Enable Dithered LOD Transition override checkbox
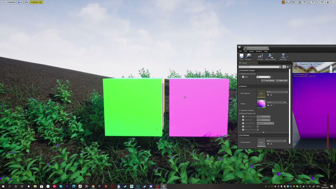Viewport: 336px width, 189px height. pos(243,130)
